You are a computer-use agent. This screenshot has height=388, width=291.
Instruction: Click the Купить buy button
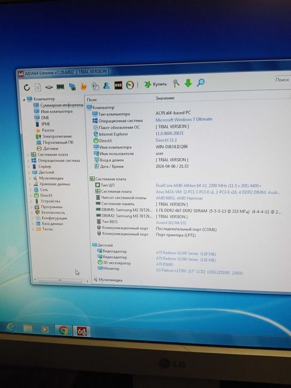(155, 84)
